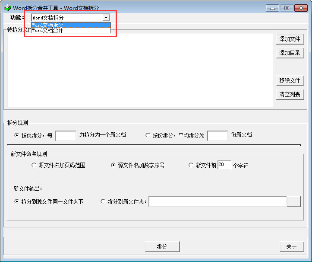Click the 拆分 button
Screen dimensions: 312x262
[x=162, y=246]
